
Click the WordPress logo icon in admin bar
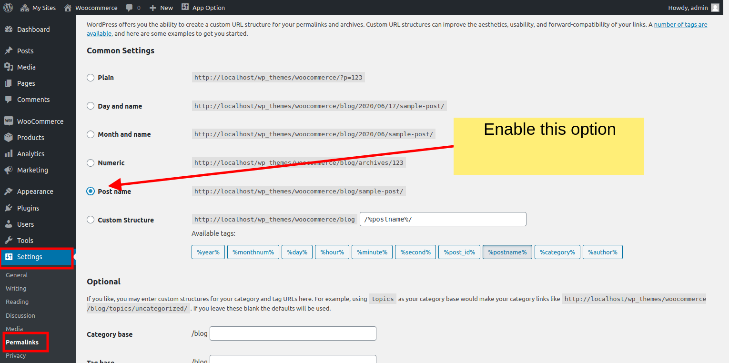8,8
